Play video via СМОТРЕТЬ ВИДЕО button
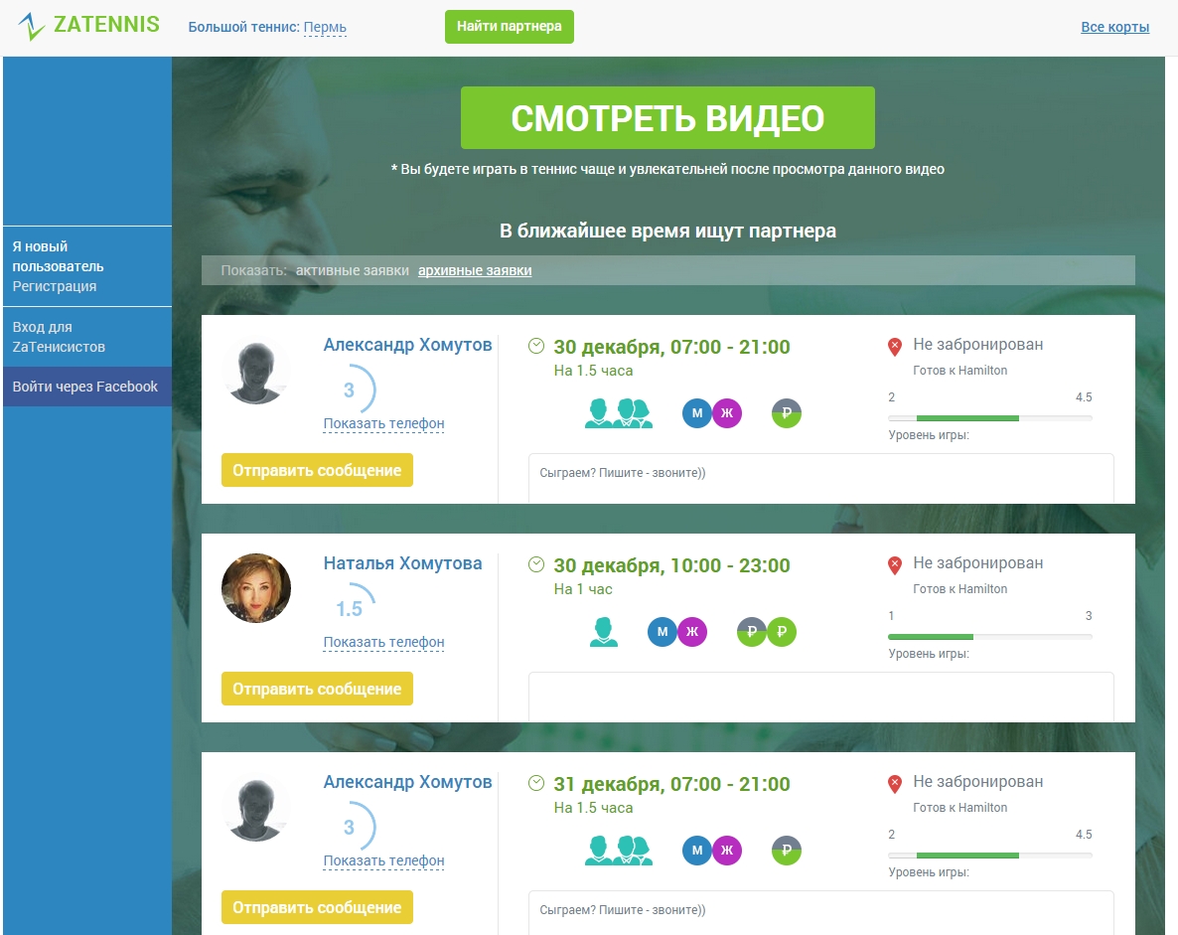This screenshot has height=935, width=1178. [667, 118]
